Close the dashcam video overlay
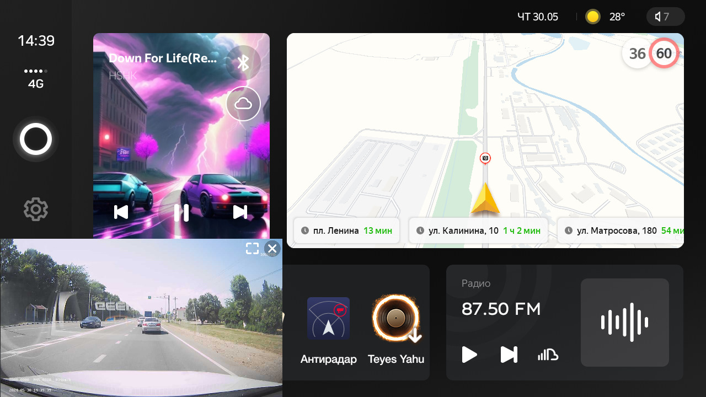 (x=272, y=249)
